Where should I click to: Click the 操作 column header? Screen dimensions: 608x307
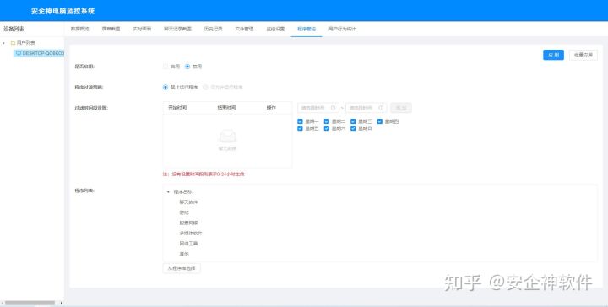[271, 108]
